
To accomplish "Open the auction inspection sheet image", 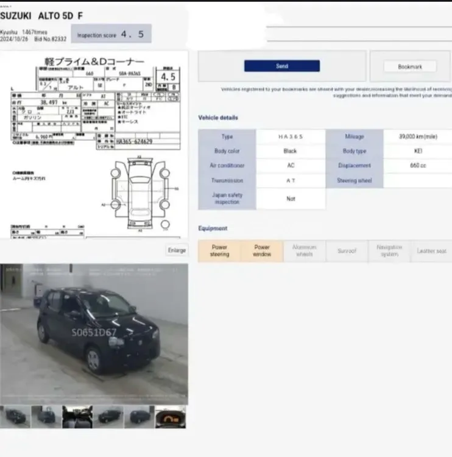I will coord(94,144).
